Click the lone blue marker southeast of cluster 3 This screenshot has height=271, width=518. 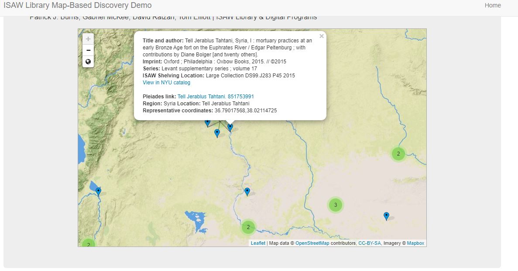click(x=386, y=215)
